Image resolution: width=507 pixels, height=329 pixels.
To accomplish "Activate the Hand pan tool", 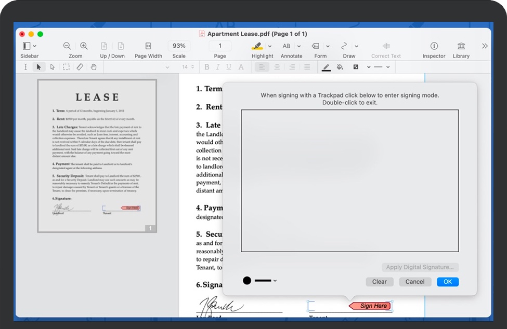I will coord(94,66).
